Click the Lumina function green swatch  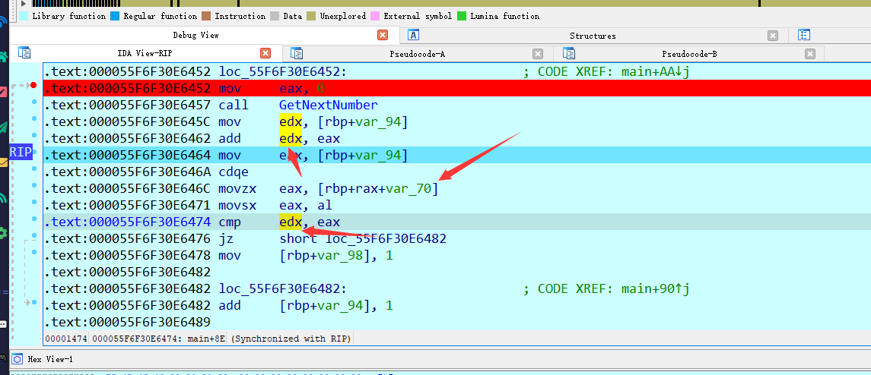pyautogui.click(x=462, y=16)
